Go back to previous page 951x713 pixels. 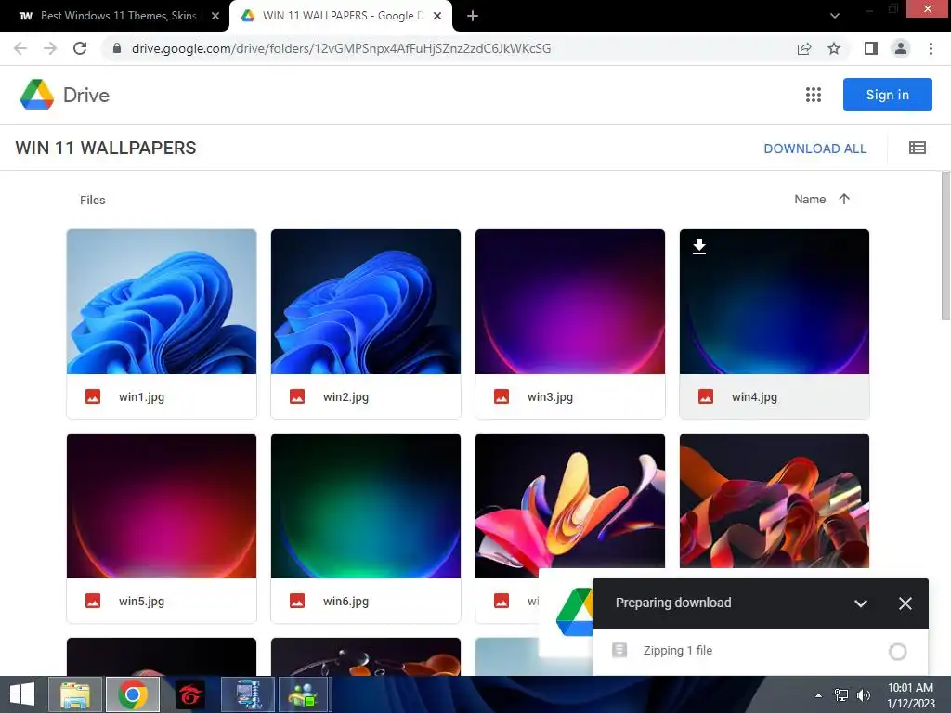click(20, 48)
